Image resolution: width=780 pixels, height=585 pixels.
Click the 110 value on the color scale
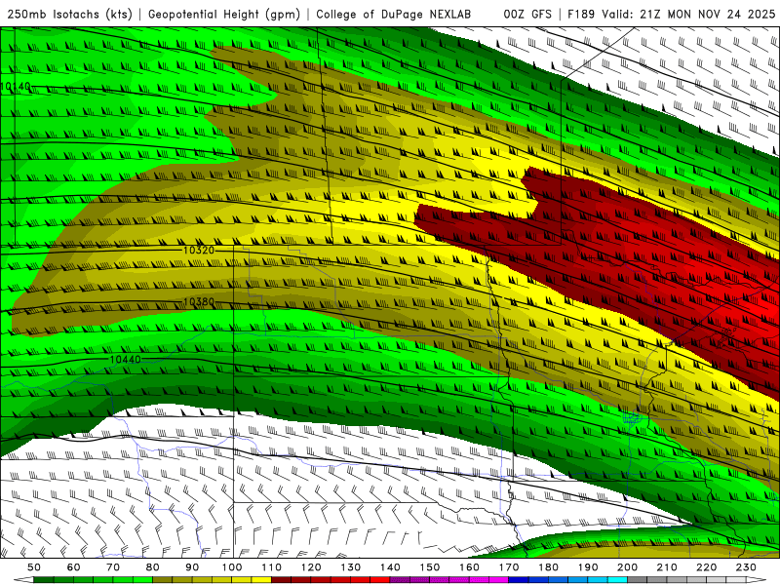pyautogui.click(x=272, y=567)
